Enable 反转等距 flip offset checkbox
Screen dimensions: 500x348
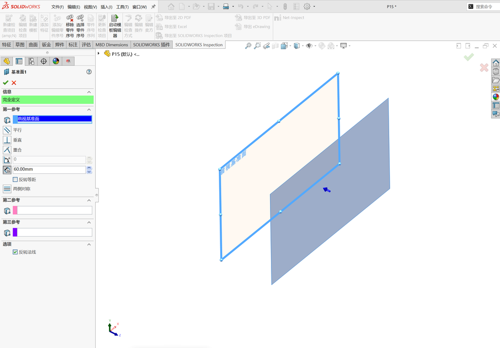tap(15, 180)
